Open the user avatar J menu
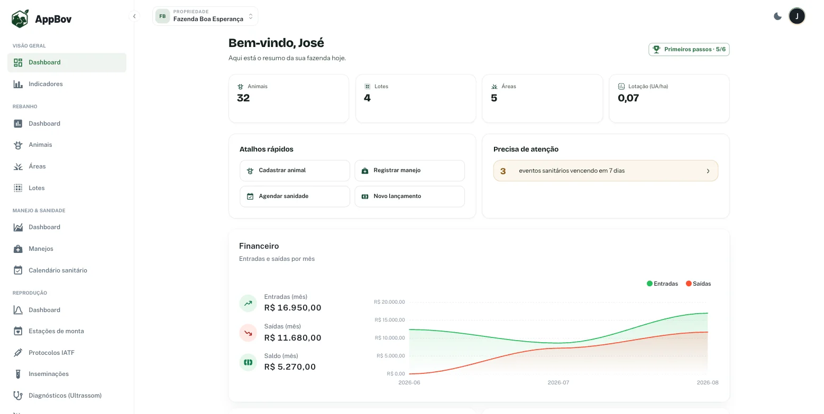 coord(797,16)
